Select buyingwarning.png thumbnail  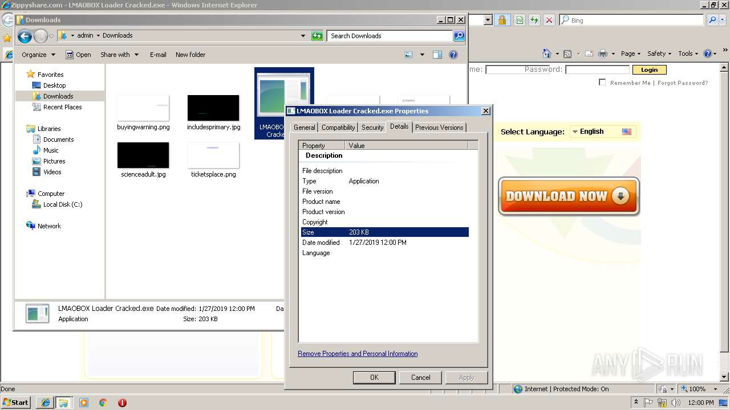(x=143, y=113)
